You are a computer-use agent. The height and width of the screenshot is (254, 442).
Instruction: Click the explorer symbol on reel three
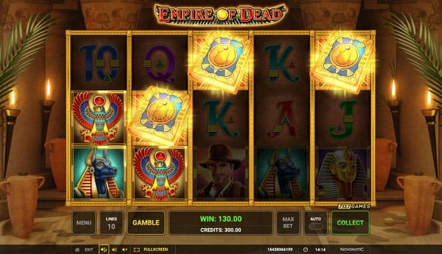[220, 172]
